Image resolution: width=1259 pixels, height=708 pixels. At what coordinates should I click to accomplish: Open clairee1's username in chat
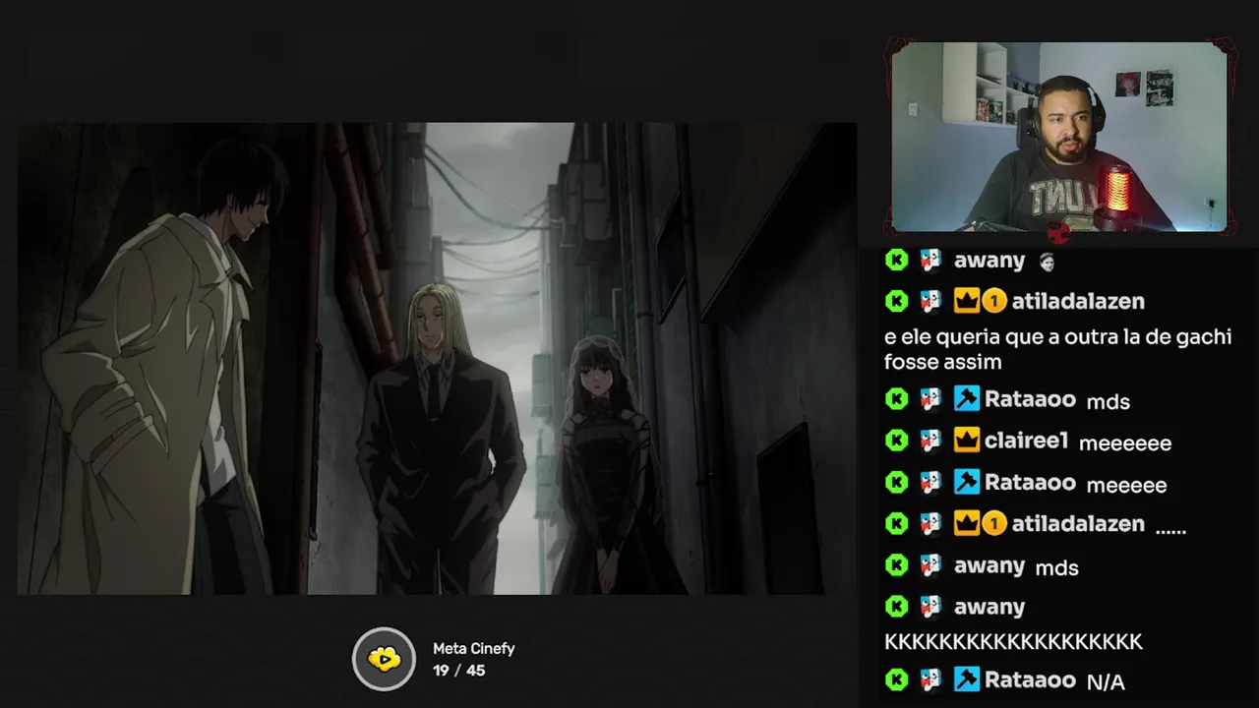click(x=1026, y=441)
